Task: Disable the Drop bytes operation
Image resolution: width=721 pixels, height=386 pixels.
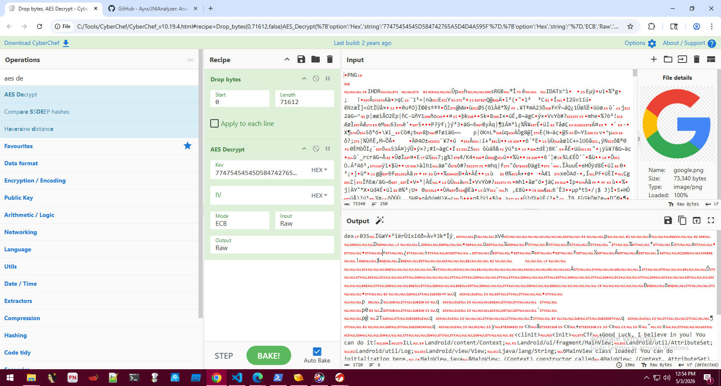Action: tap(316, 78)
